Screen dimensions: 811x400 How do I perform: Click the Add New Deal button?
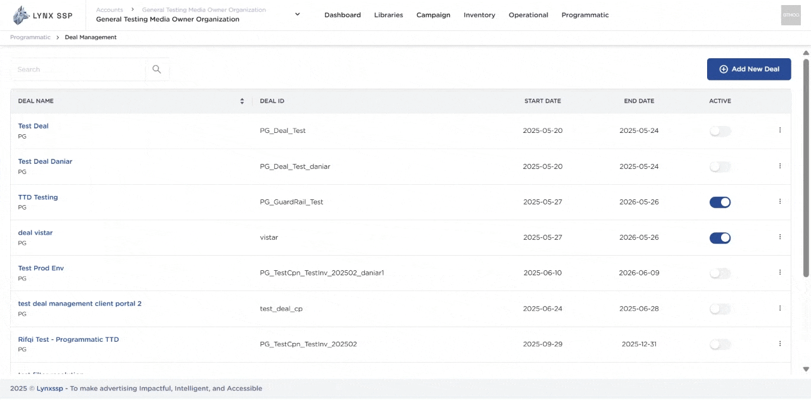(749, 69)
